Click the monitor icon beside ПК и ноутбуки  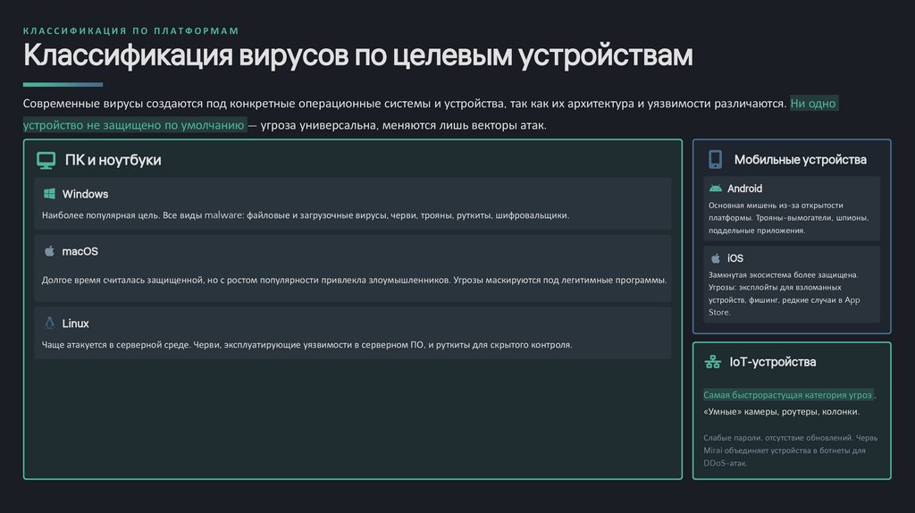click(x=46, y=160)
